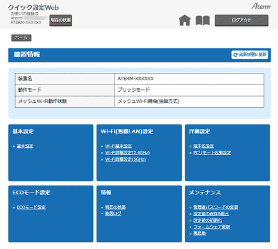Image resolution: width=278 pixels, height=249 pixels.
Task: Open the PCリモート起動設定 link
Action: coord(212,153)
